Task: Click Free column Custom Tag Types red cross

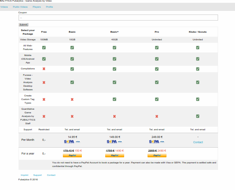Action: click(x=44, y=99)
